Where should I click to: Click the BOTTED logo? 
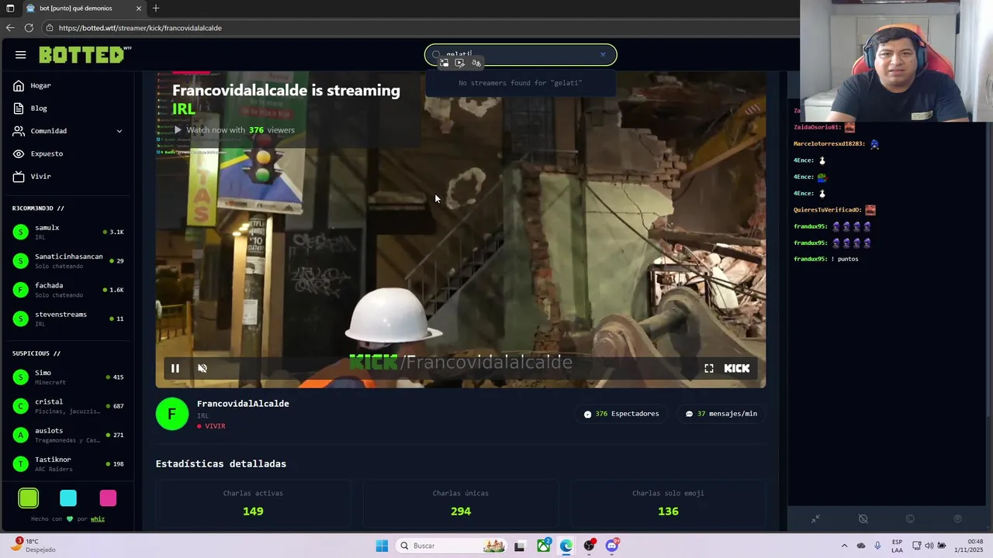85,55
